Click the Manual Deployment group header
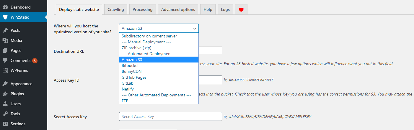414x130 pixels. (x=159, y=42)
